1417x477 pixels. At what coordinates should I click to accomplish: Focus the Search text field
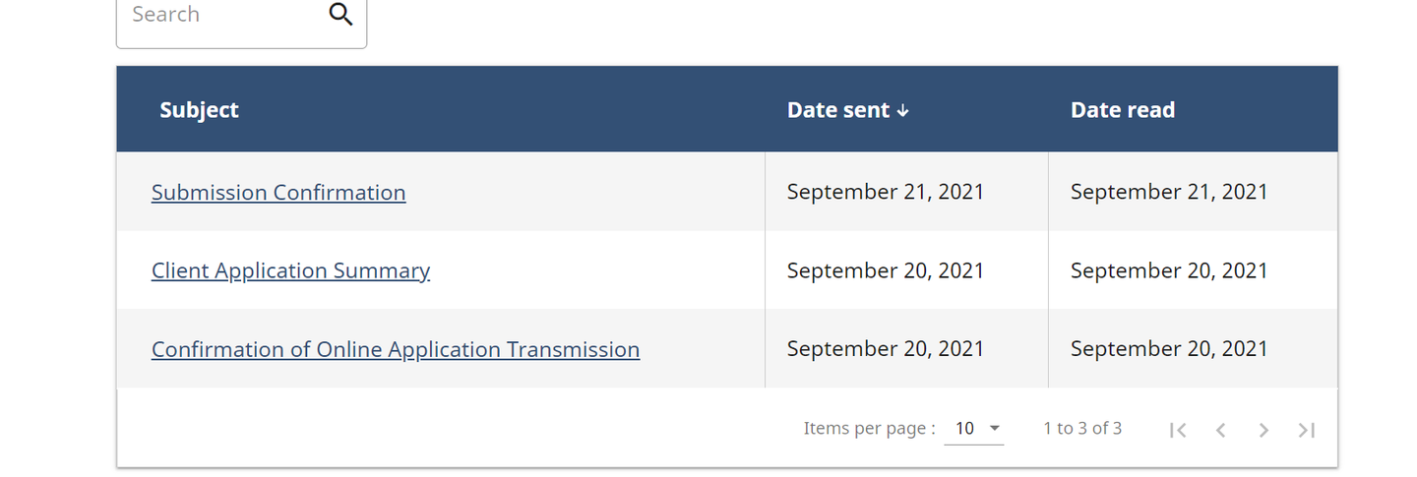221,15
